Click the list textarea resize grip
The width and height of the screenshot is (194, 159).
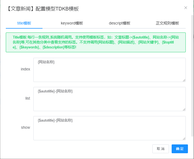tap(184, 109)
